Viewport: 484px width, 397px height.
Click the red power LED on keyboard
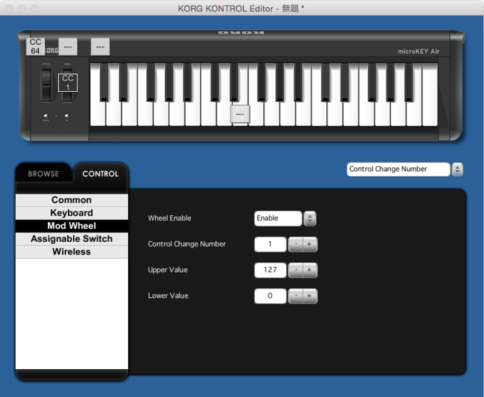point(56,116)
